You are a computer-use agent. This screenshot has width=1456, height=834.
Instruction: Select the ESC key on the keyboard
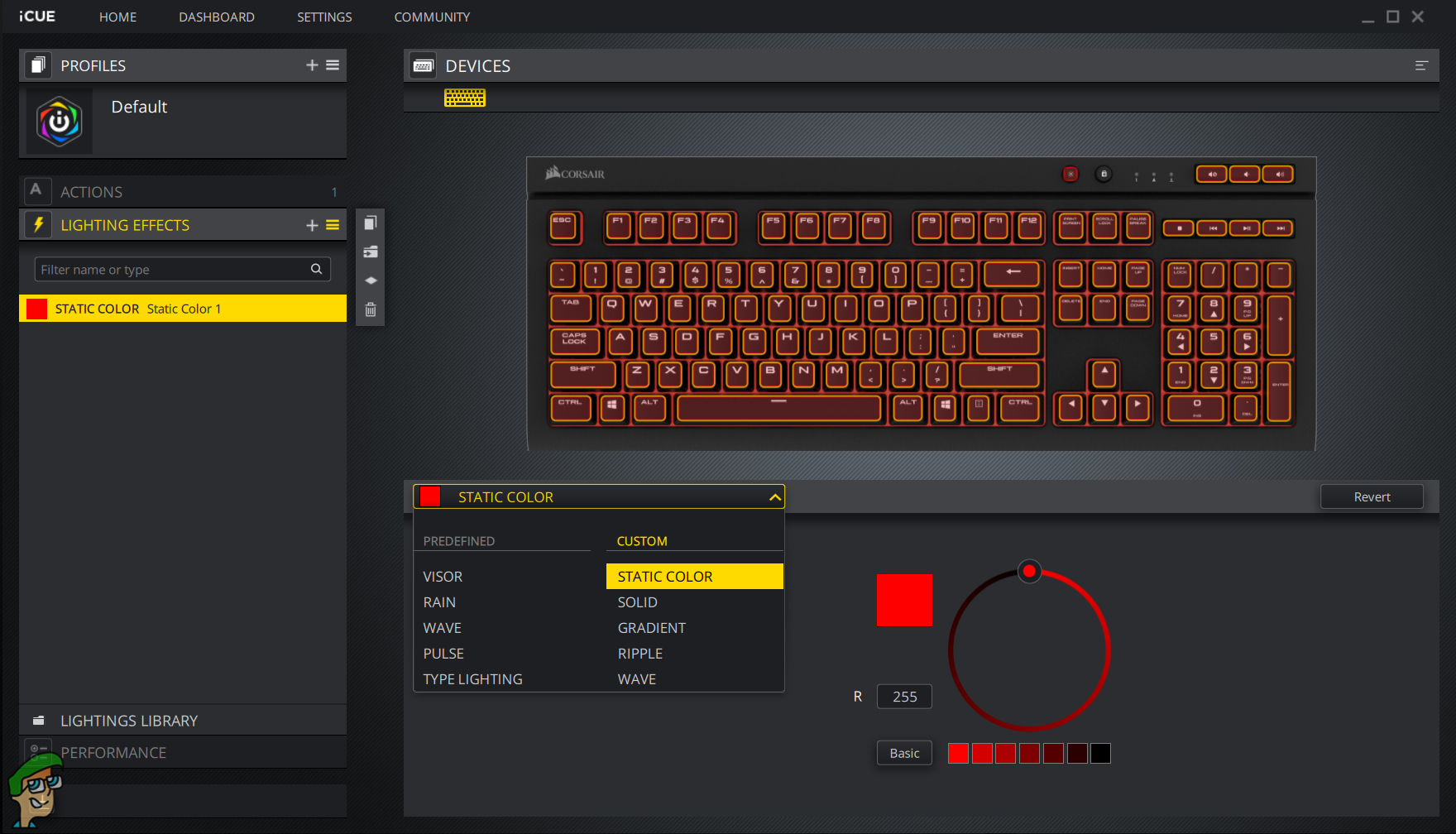(x=564, y=227)
